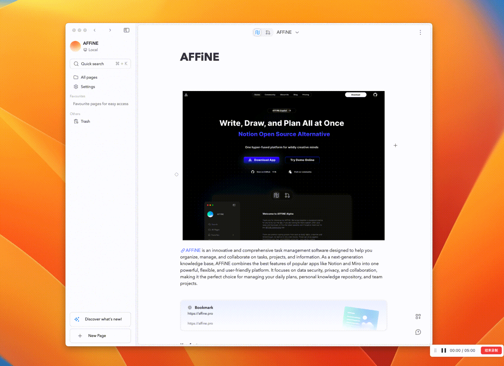This screenshot has height=366, width=504.
Task: Open the three-dot page options menu
Action: (420, 32)
